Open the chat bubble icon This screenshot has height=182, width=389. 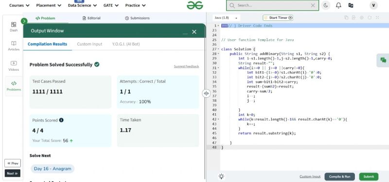click(x=383, y=60)
